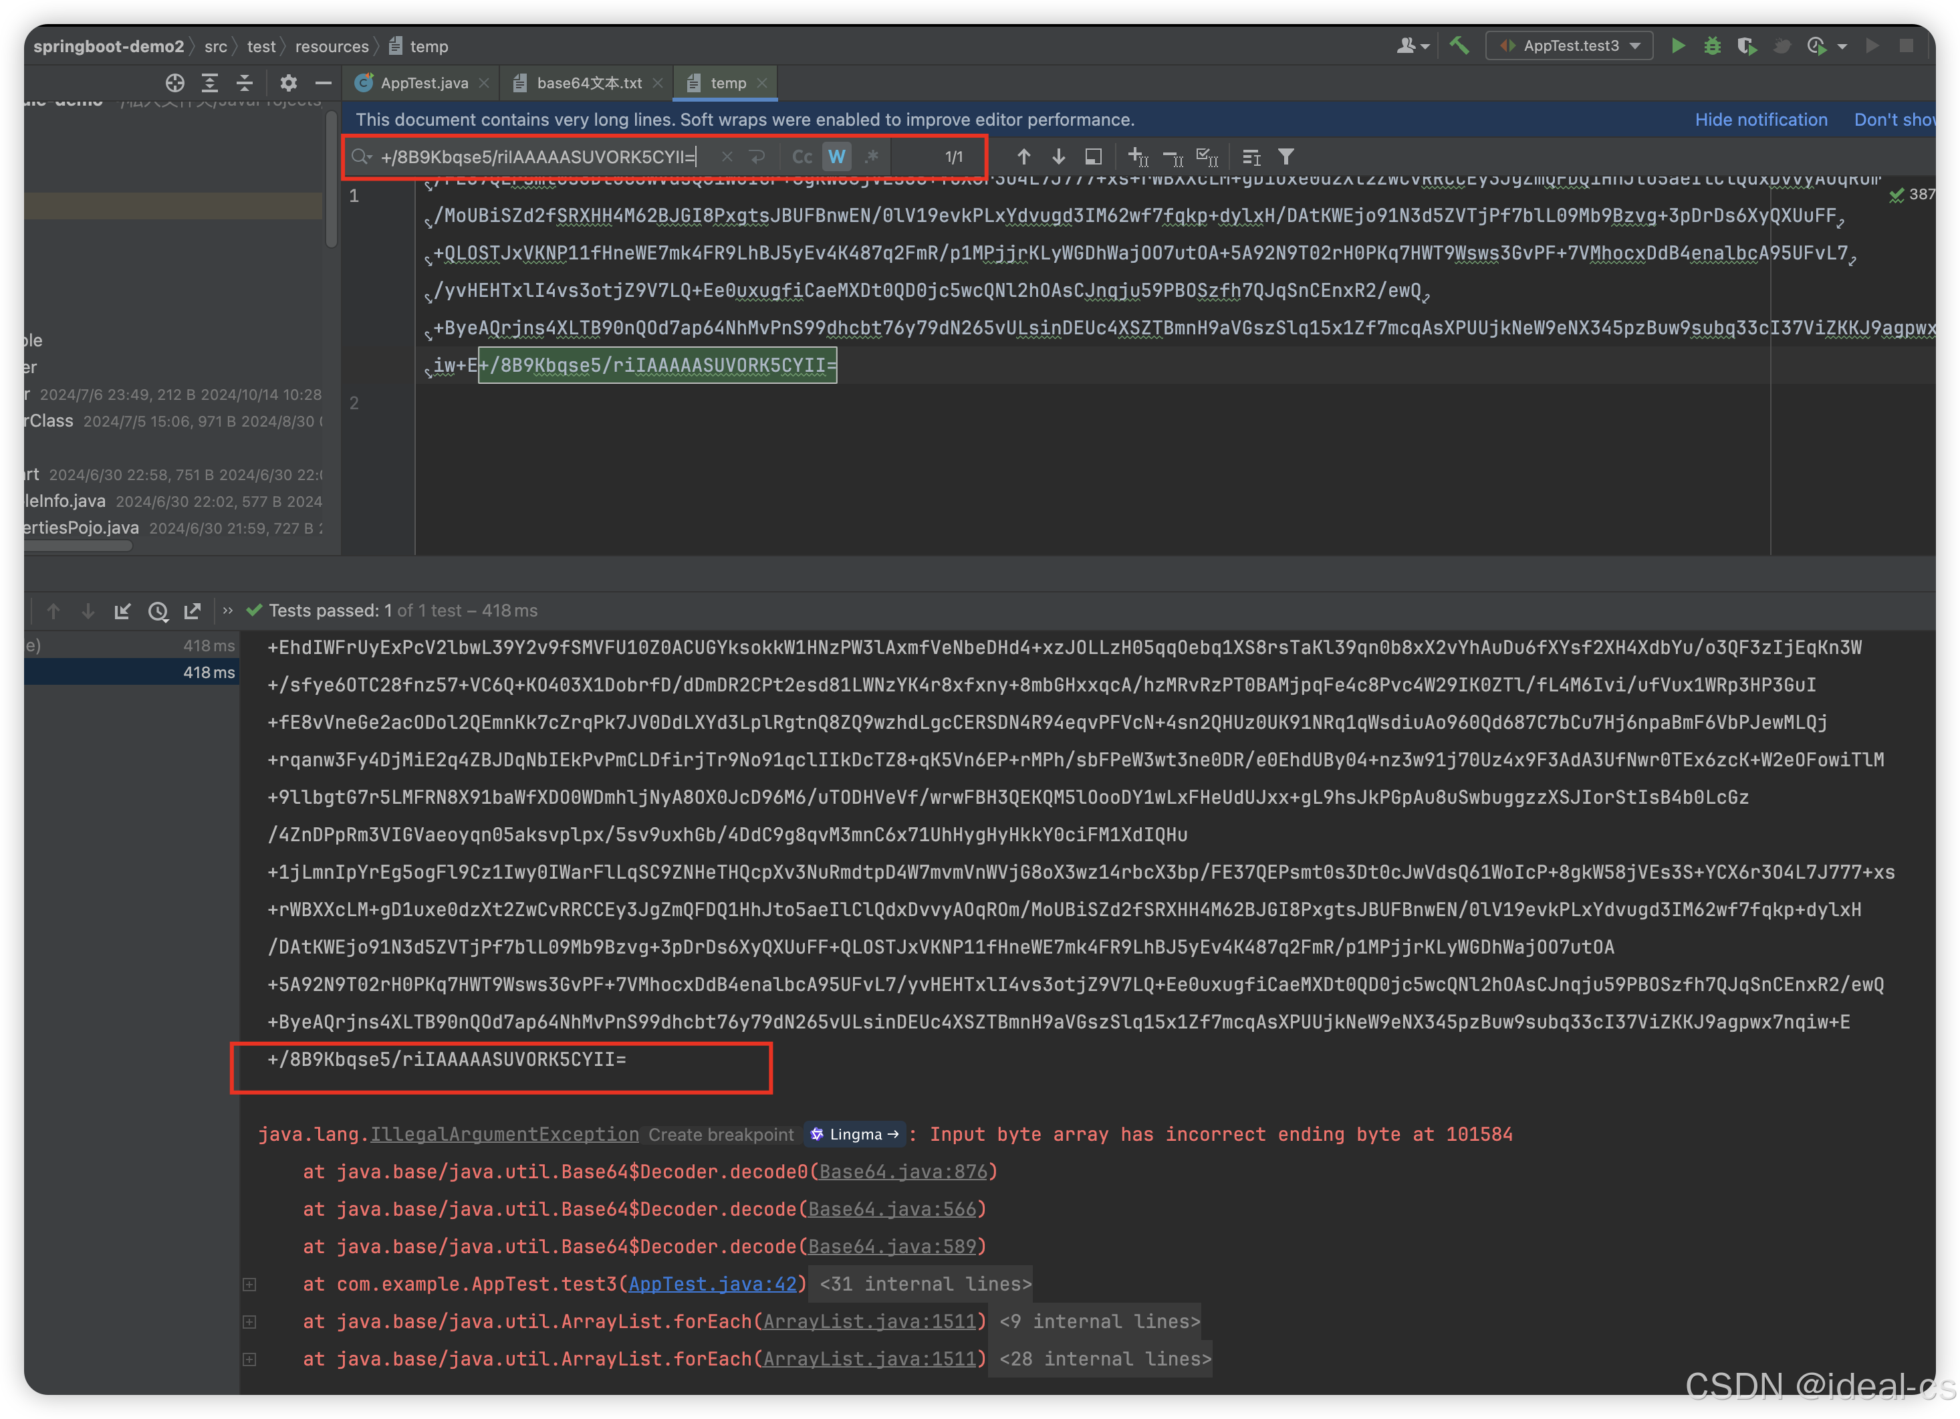1960x1419 pixels.
Task: Open AppTest.test3 run configuration dropdown
Action: click(x=1570, y=46)
